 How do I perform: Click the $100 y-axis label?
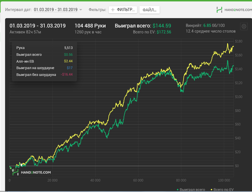point(239,97)
